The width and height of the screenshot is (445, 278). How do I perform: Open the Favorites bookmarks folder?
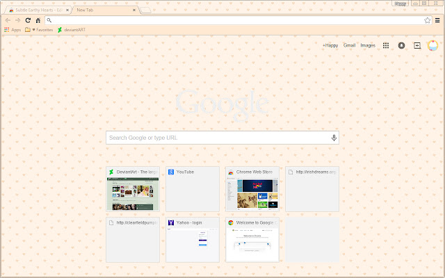39,30
